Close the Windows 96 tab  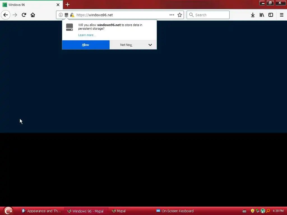point(58,5)
